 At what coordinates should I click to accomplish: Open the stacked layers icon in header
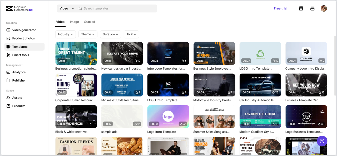(313, 8)
